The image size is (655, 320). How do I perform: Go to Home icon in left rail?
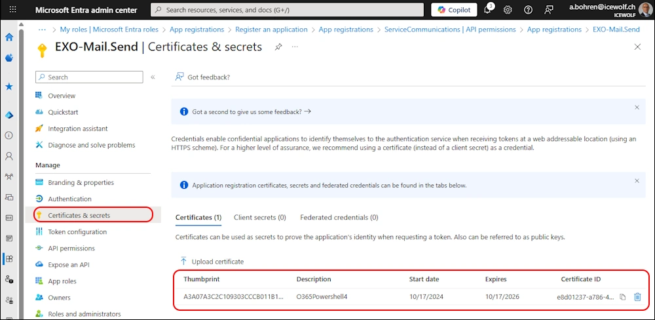click(x=9, y=37)
